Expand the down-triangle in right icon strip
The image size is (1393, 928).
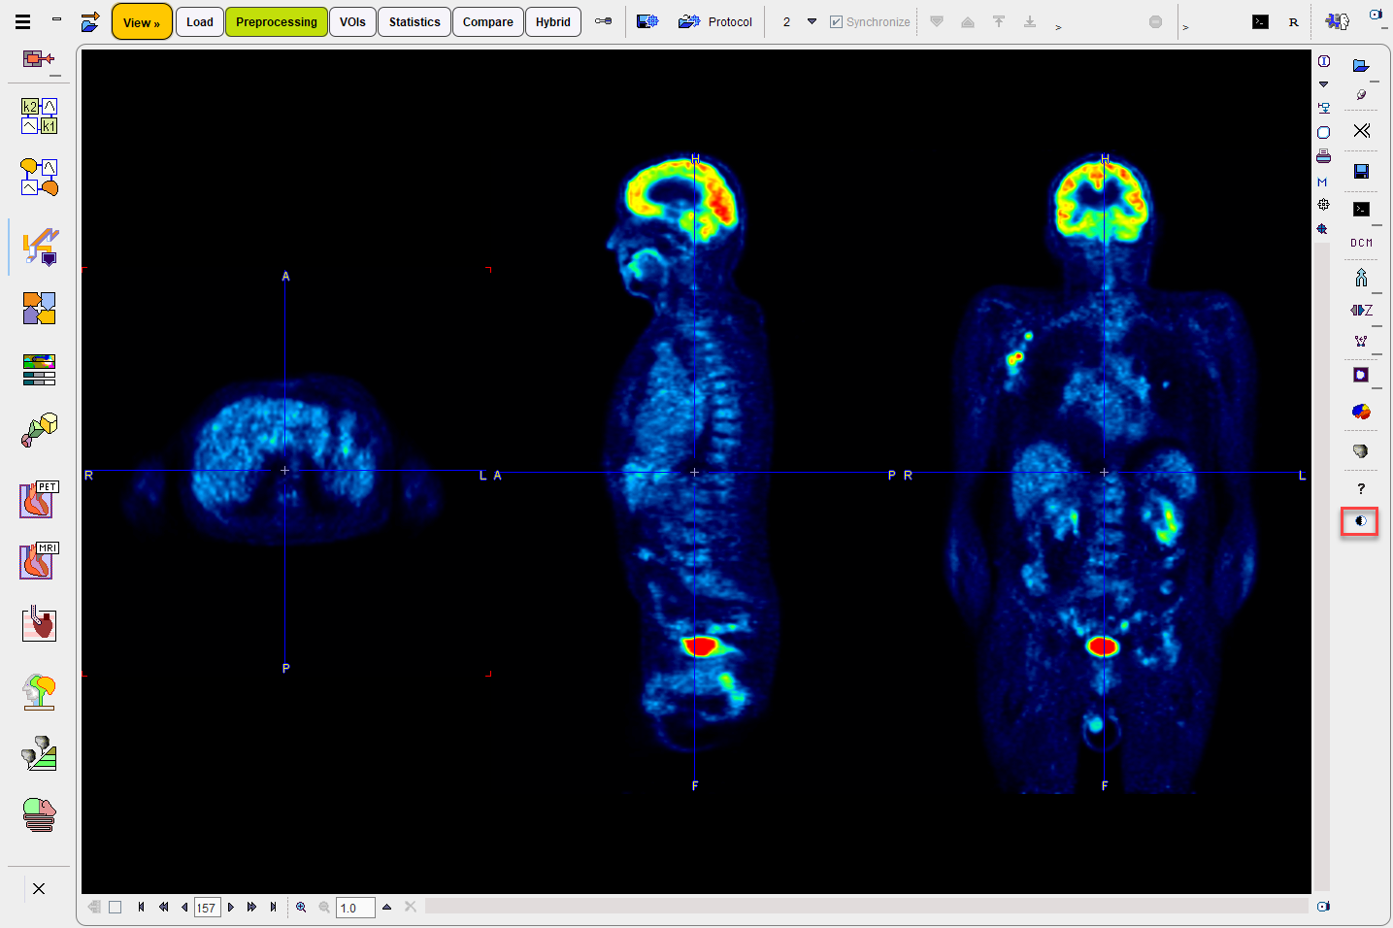(x=1323, y=84)
